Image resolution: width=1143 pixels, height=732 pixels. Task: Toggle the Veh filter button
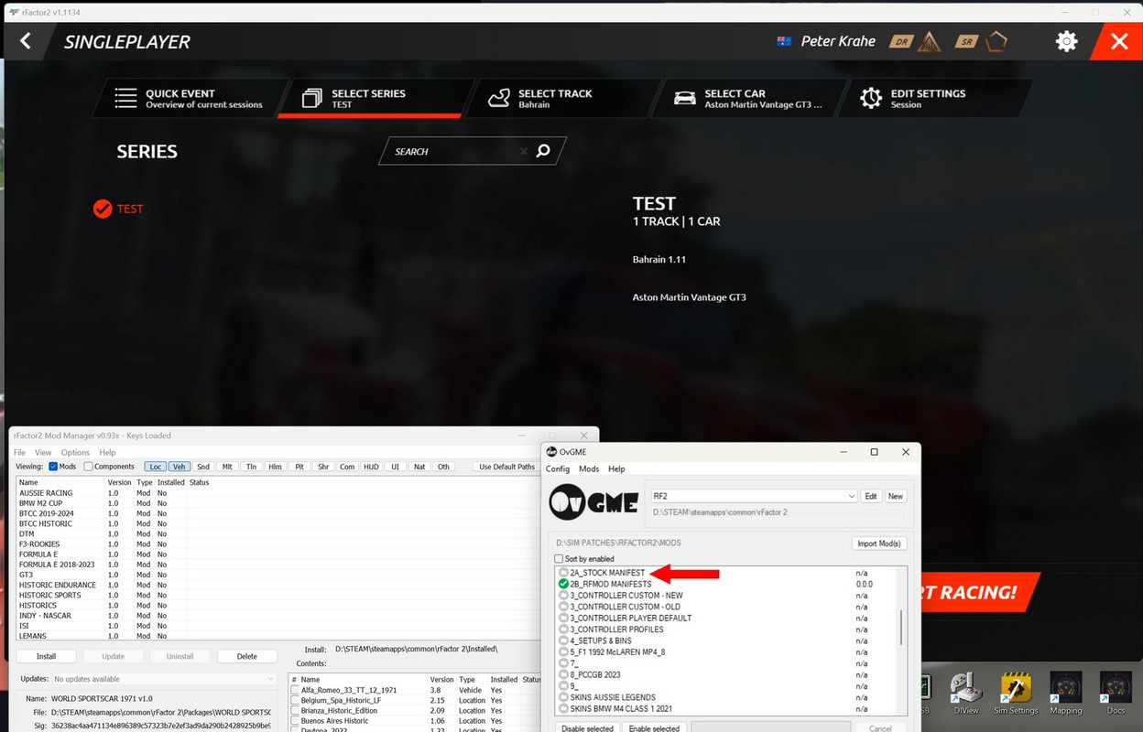tap(179, 467)
